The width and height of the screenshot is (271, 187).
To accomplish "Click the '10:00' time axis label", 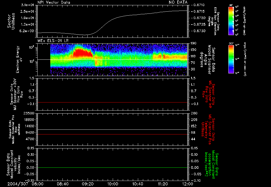I will pos(112,184).
